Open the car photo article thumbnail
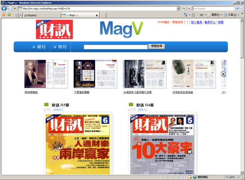The height and width of the screenshot is (180, 245). tap(145, 74)
